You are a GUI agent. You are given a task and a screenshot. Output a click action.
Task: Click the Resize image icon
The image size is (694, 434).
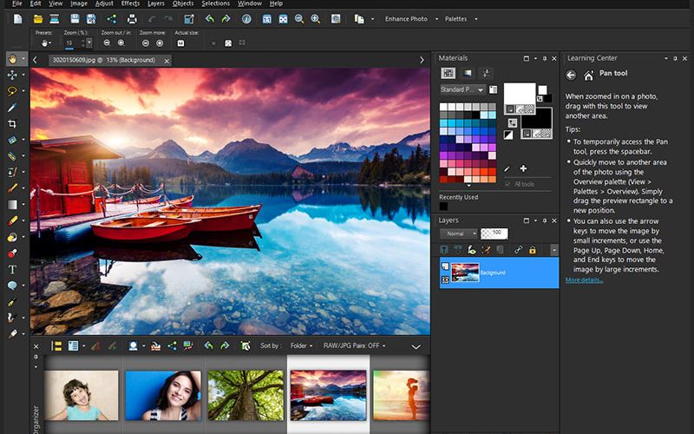click(x=189, y=19)
